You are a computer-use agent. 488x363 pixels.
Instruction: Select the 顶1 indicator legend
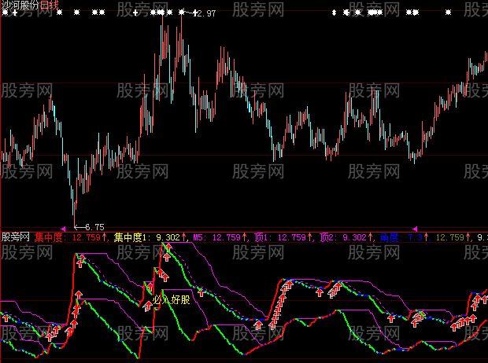[x=283, y=238]
